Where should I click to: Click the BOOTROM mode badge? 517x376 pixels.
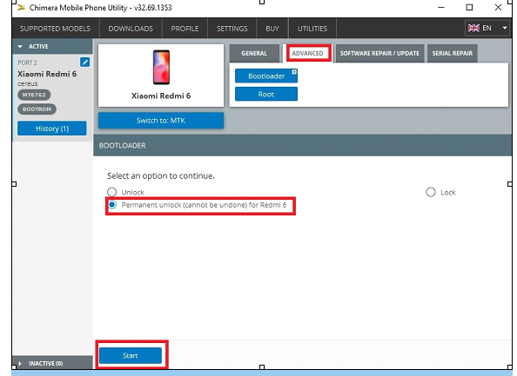tap(37, 109)
